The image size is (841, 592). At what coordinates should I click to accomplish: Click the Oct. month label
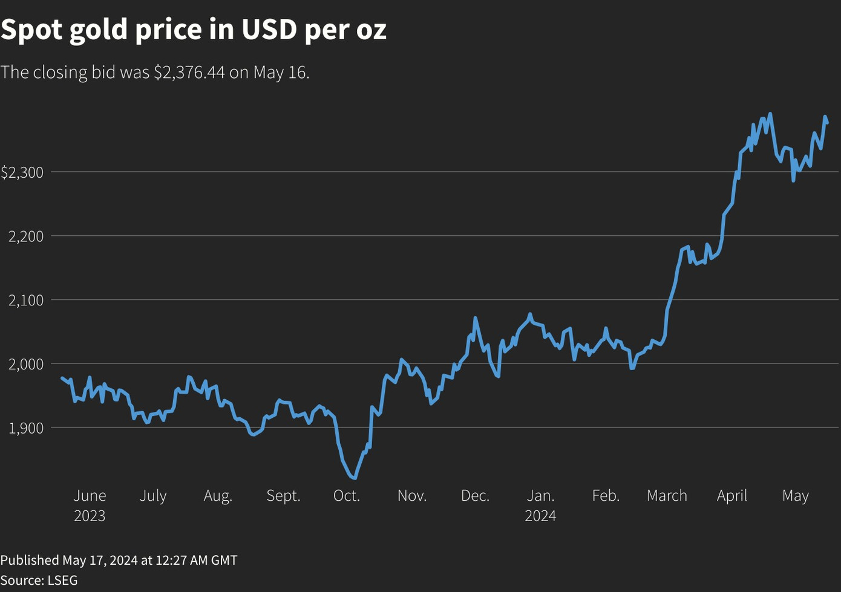point(347,496)
